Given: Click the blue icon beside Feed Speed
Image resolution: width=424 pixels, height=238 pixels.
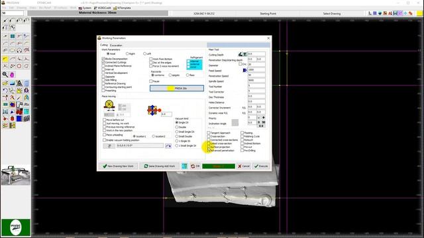Looking at the screenshot, I should pos(245,70).
